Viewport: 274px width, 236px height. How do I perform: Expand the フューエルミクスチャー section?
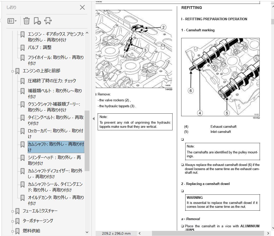pos(12,211)
